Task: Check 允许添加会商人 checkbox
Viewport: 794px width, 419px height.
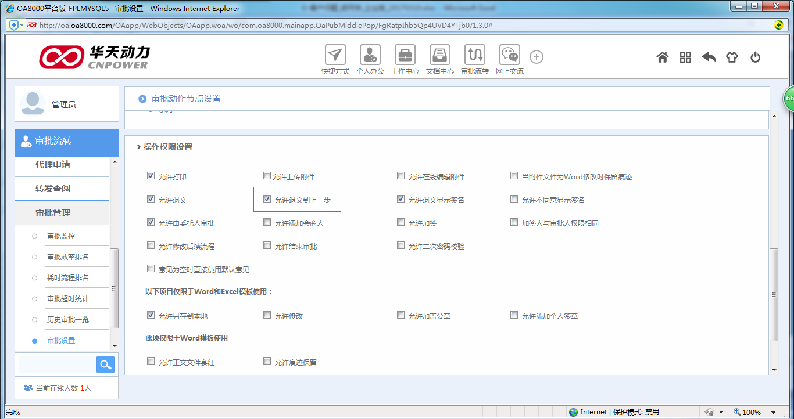Action: click(267, 222)
